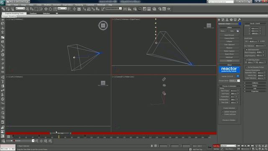The image size is (268, 151).
Task: Click the Preview in Window button
Action: point(229,120)
